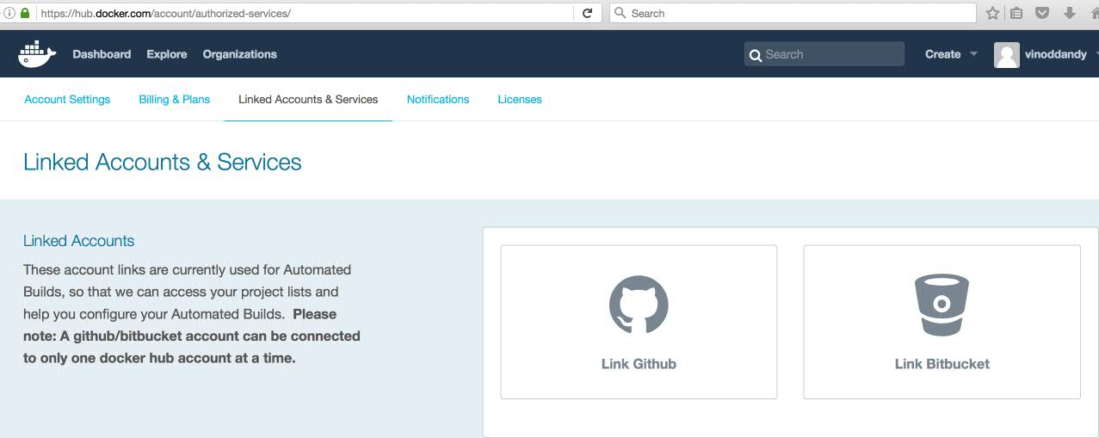Click the Pocket icon in browser toolbar
1099x438 pixels.
pos(1042,13)
